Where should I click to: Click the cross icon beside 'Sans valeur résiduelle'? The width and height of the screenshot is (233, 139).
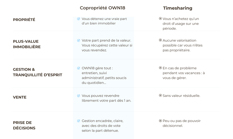(160, 95)
